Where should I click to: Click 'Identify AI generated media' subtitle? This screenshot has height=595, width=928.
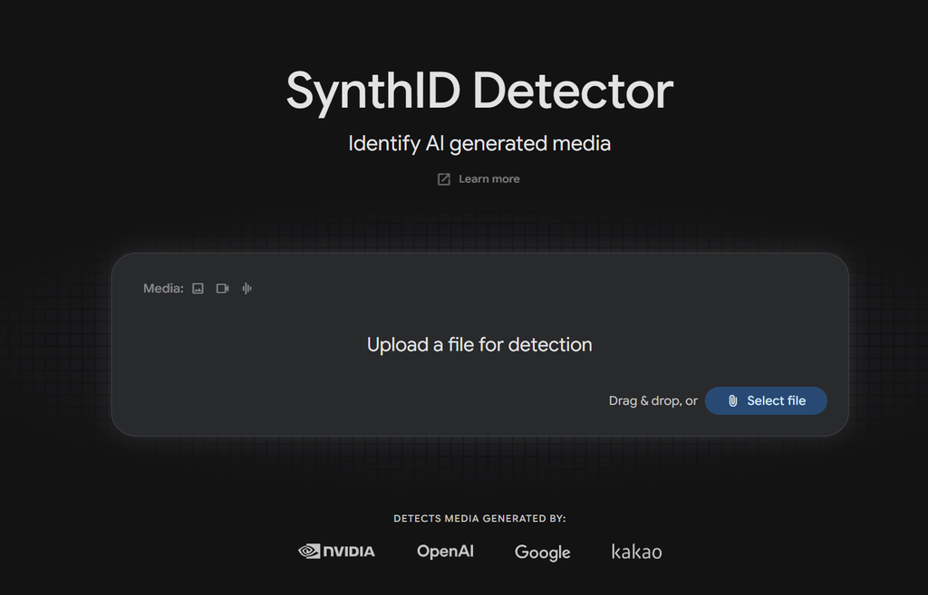pos(479,144)
